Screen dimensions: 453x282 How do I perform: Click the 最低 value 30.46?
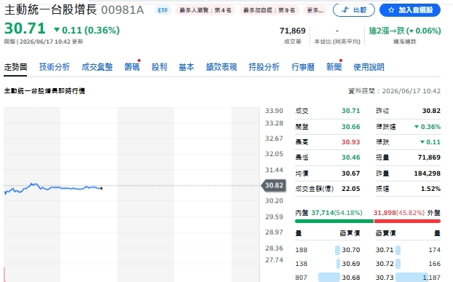point(351,157)
